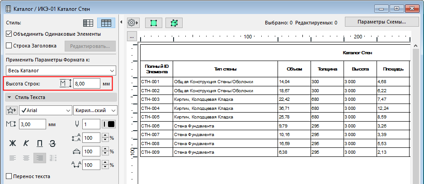424x184 pixels.
Task: Align text left
Action: click(x=13, y=158)
